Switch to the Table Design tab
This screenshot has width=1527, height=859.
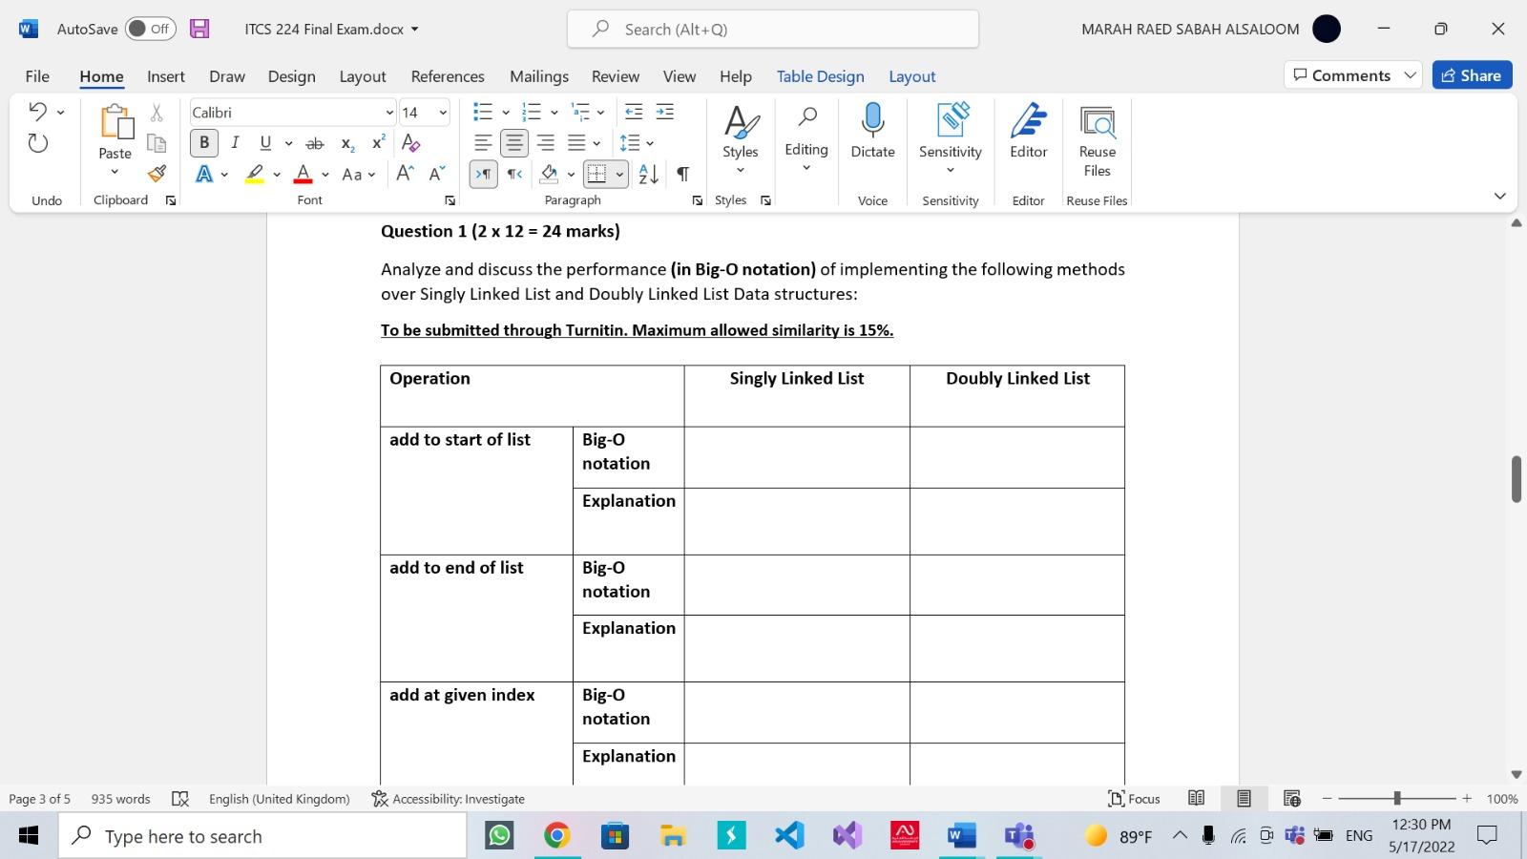820,76
